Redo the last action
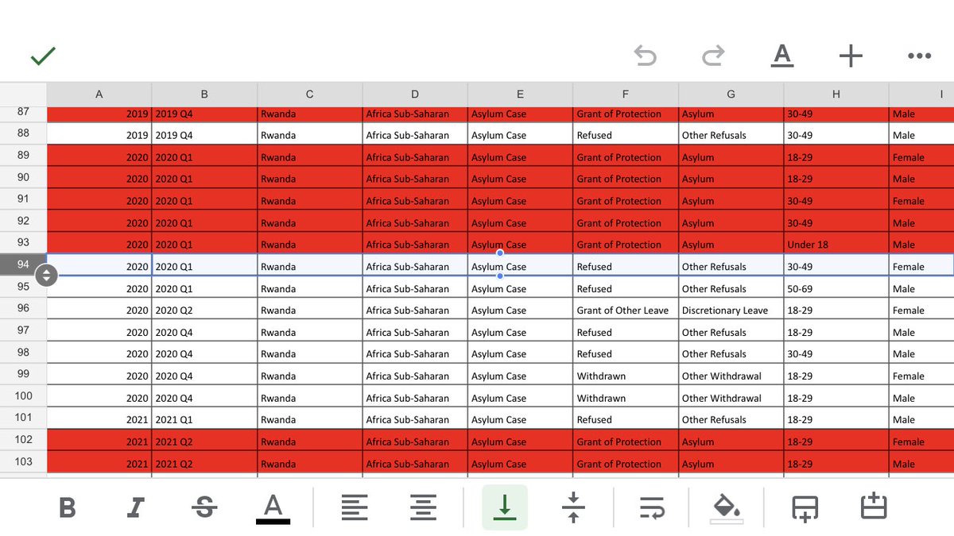The width and height of the screenshot is (954, 536). 713,56
